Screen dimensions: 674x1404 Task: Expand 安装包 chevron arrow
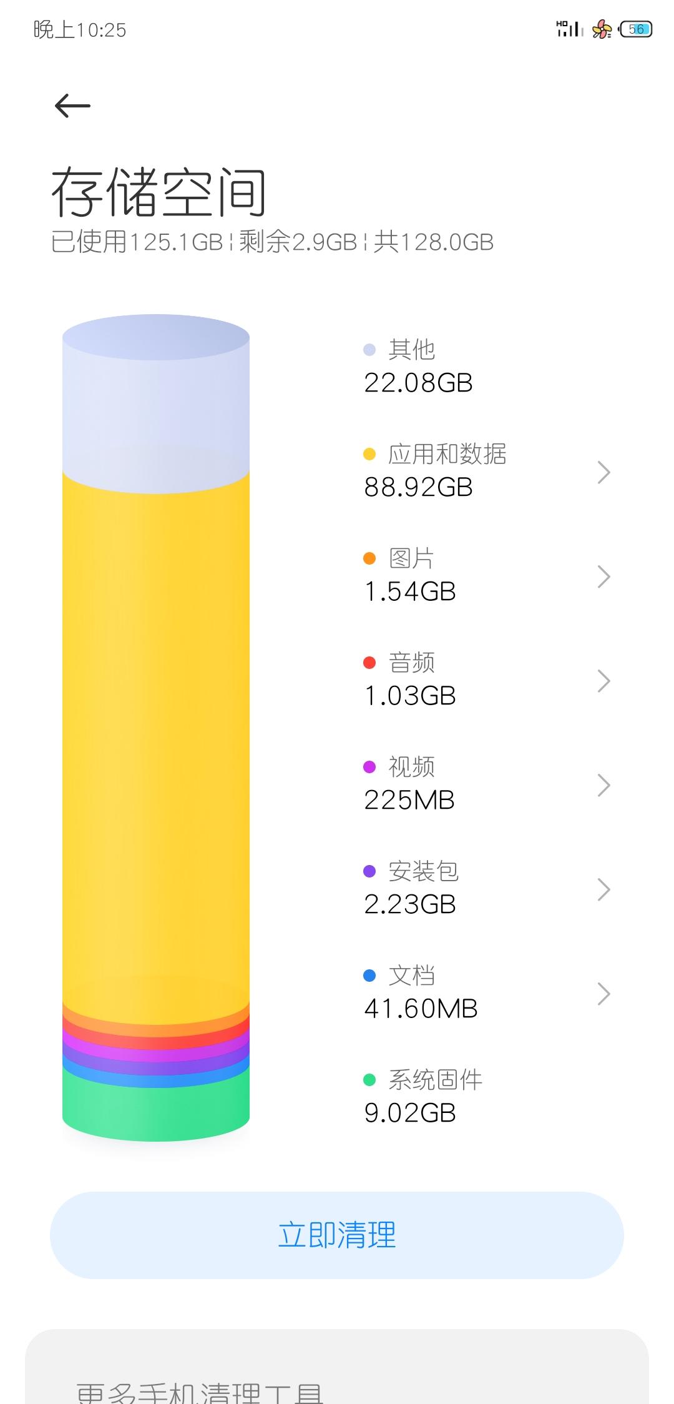click(x=603, y=890)
